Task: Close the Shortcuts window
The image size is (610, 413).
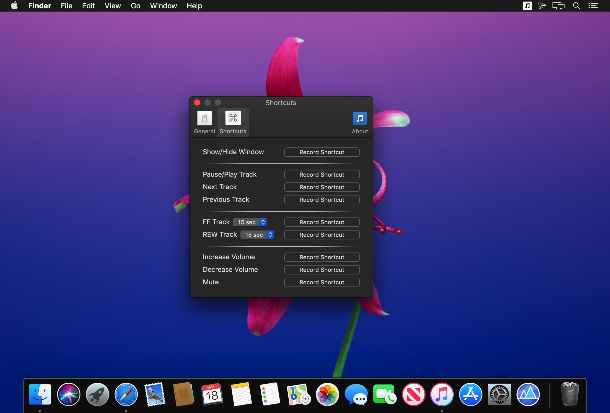Action: point(197,102)
